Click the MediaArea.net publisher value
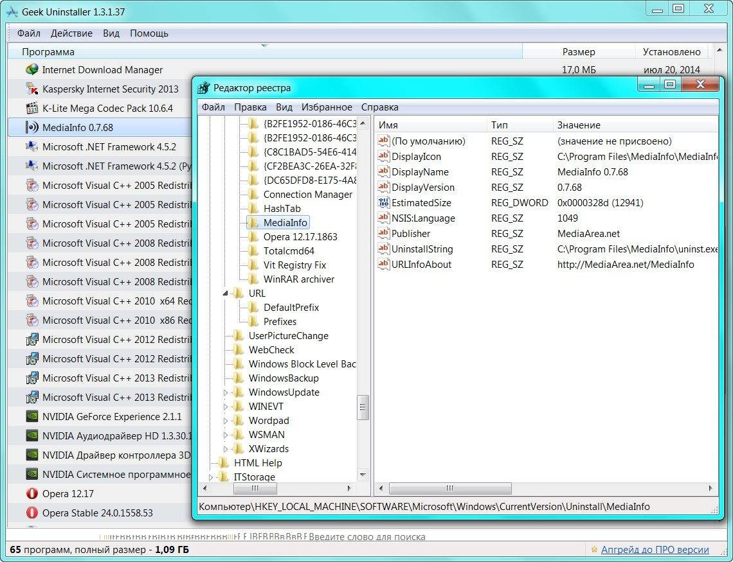 (x=588, y=233)
